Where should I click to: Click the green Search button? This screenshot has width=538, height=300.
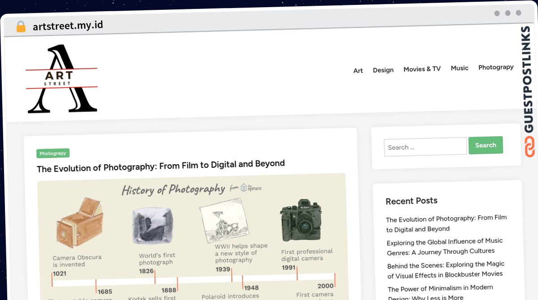coord(486,146)
